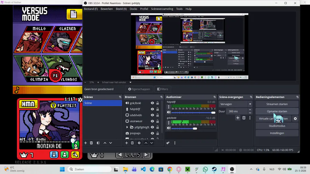Open fvbjnbfjf mixer options dots
310x174 pixels.
(169, 107)
